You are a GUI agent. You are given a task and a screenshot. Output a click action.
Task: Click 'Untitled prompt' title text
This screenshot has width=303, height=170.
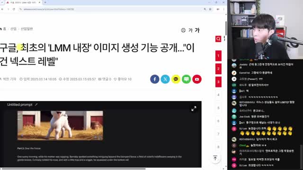(x=20, y=105)
